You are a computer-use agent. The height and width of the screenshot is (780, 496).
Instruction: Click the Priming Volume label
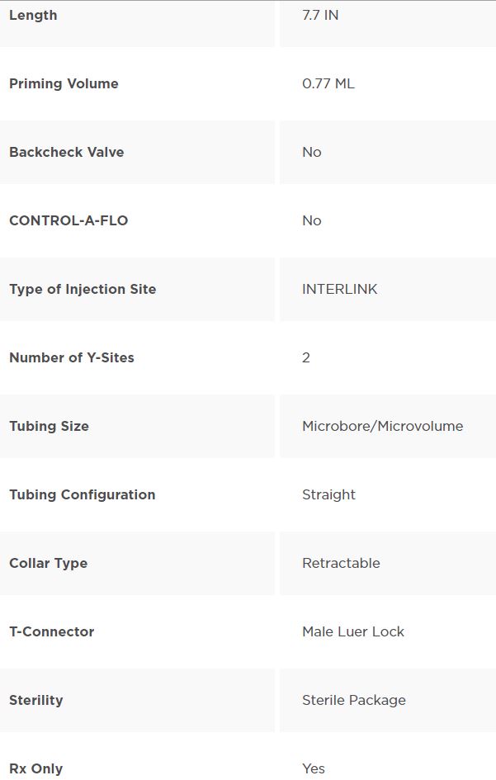coord(64,83)
